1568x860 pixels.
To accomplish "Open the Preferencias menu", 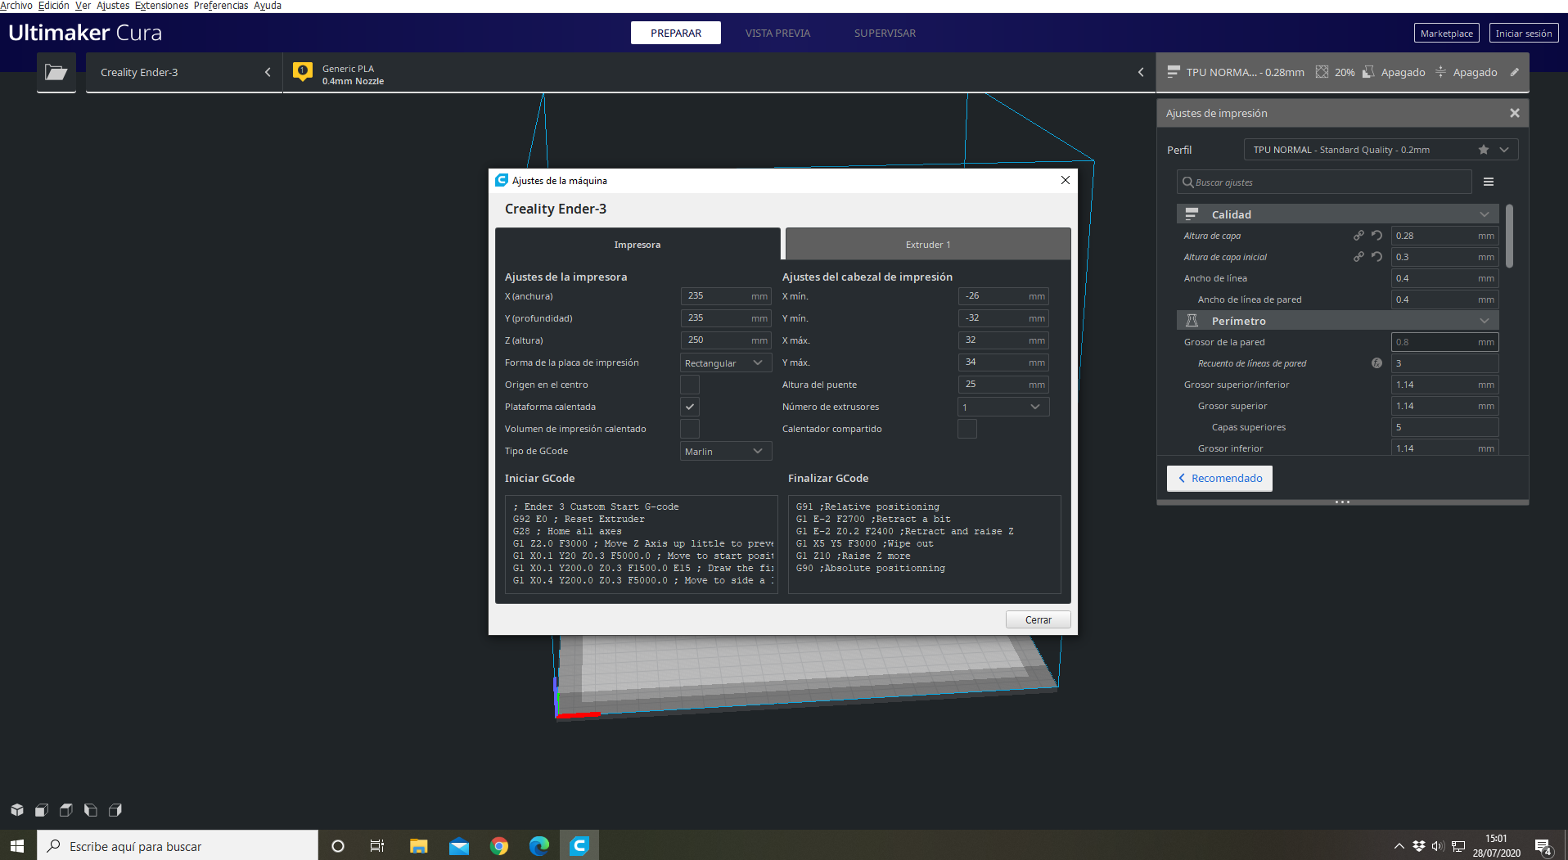I will click(x=221, y=6).
